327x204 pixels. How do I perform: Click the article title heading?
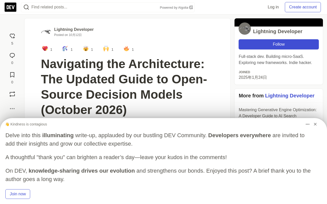coord(124,87)
